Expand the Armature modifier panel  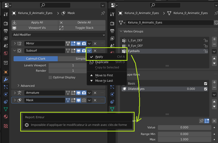(x=15, y=93)
